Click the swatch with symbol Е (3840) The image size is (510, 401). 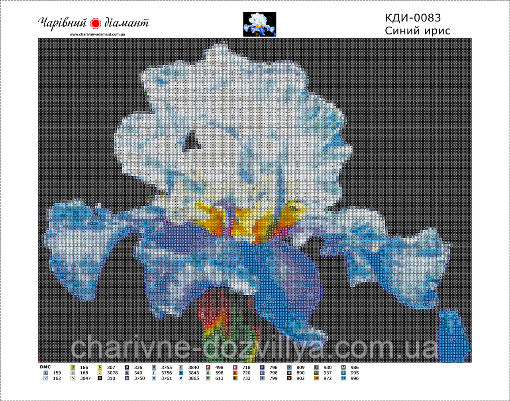point(181,368)
